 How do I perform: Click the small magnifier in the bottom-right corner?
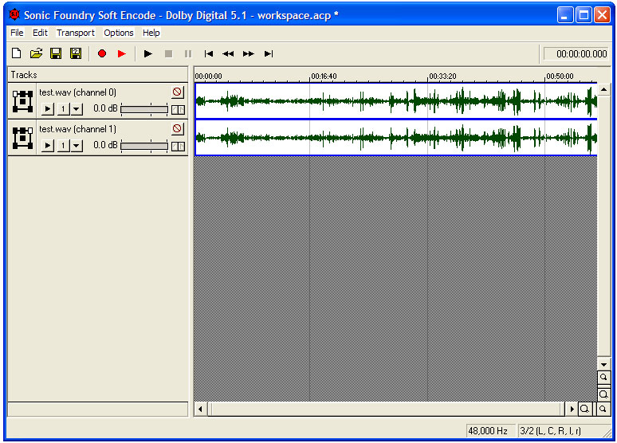[603, 410]
